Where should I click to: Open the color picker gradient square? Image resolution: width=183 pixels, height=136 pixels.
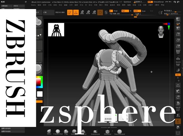pos(39,82)
